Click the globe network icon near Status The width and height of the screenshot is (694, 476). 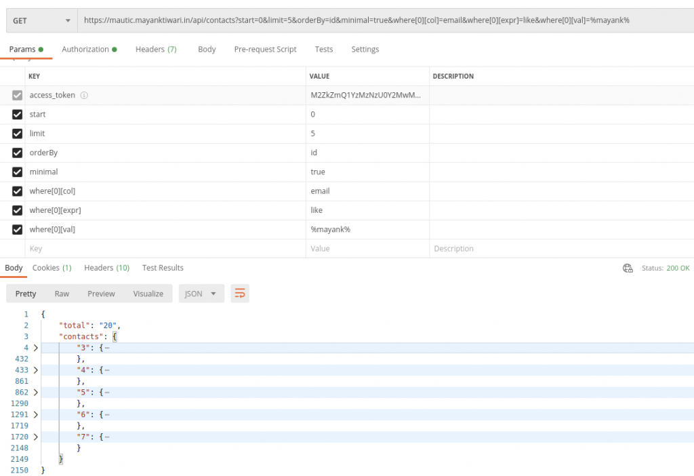[628, 268]
